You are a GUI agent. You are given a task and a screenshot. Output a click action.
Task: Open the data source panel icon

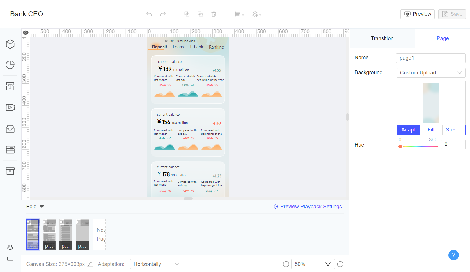(x=10, y=150)
